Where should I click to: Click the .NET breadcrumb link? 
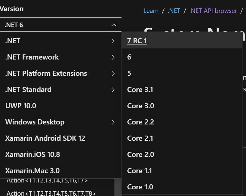[x=174, y=11]
